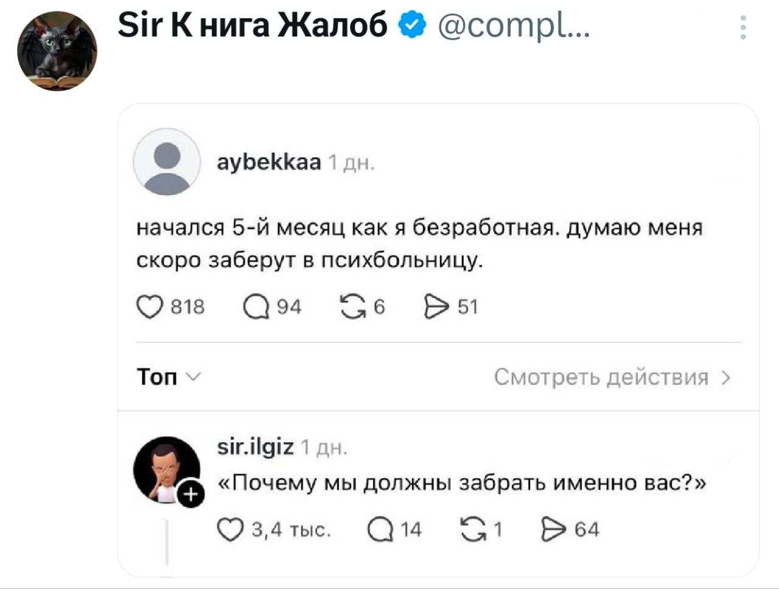Click the blue verified badge
The width and height of the screenshot is (779, 589).
coord(412,26)
